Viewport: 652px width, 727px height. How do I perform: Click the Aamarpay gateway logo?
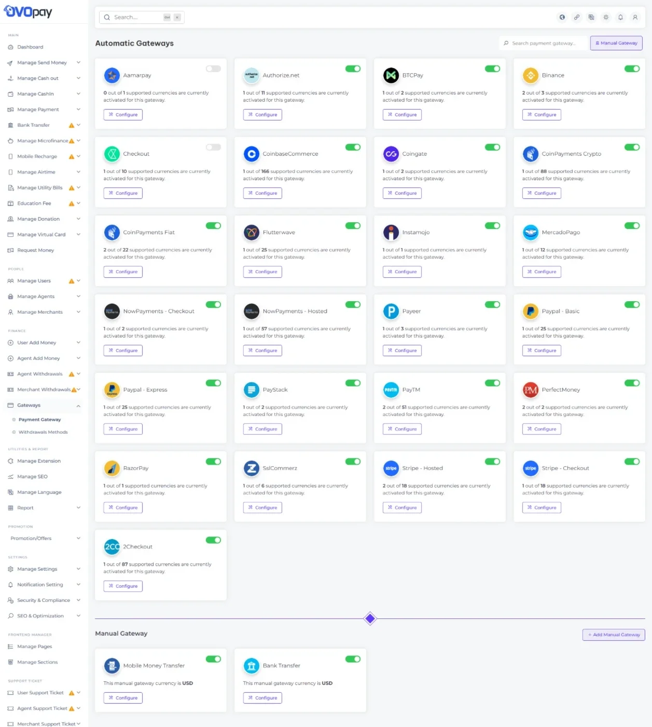[112, 75]
